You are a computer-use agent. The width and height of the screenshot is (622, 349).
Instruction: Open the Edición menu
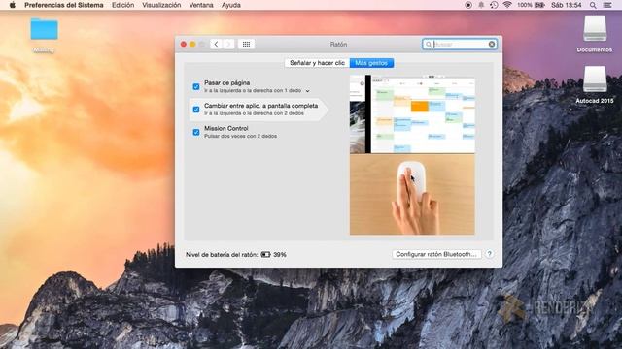(123, 5)
